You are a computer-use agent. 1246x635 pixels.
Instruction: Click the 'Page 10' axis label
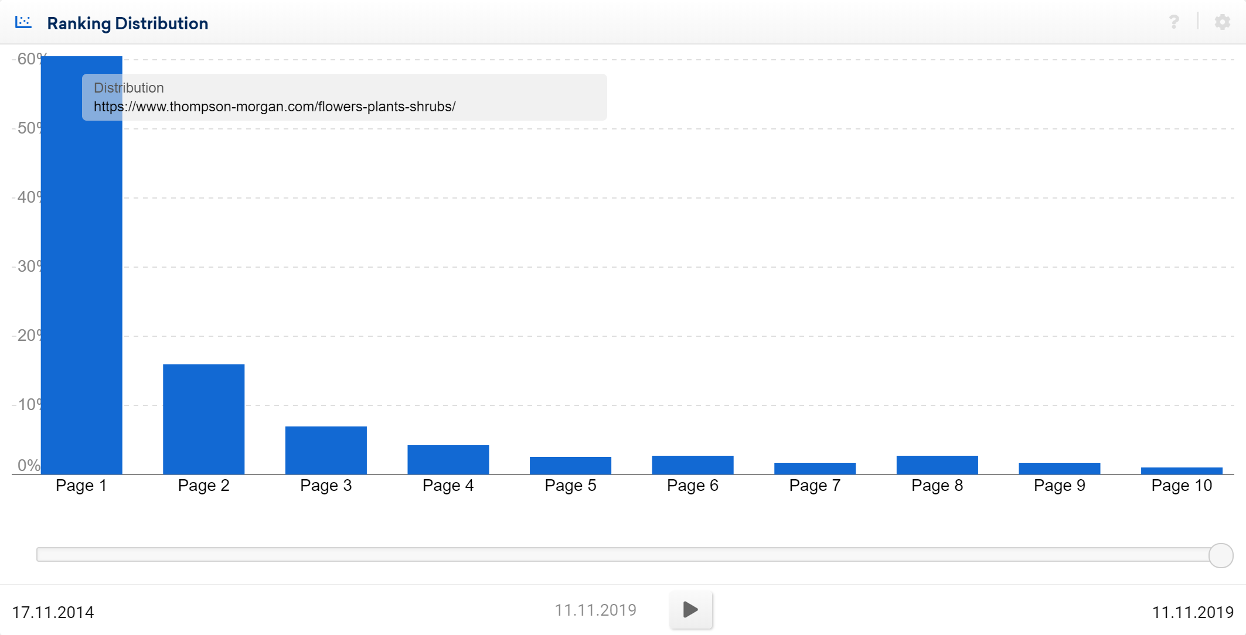1182,486
